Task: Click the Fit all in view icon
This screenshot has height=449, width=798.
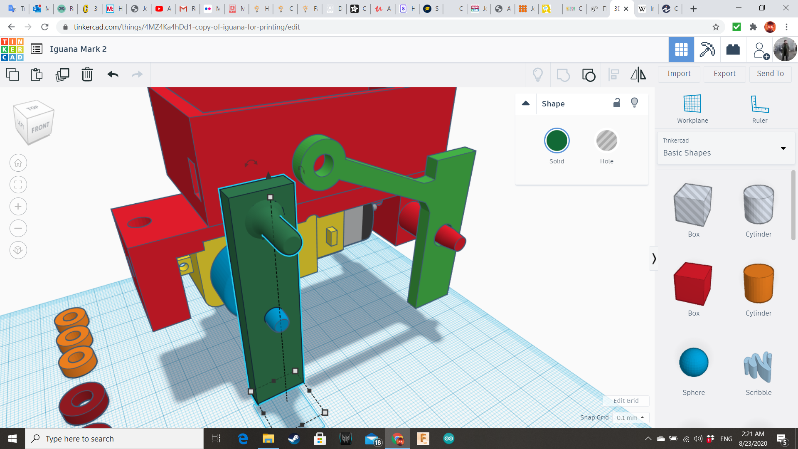Action: pos(18,185)
